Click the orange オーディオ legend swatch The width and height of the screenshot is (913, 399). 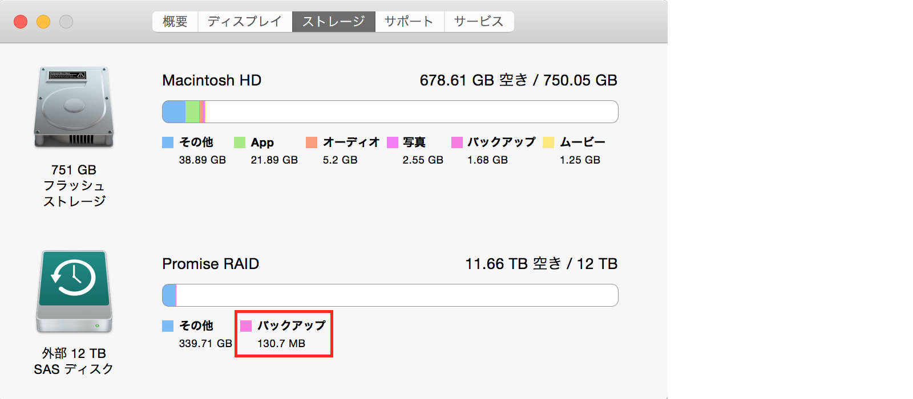coord(312,142)
